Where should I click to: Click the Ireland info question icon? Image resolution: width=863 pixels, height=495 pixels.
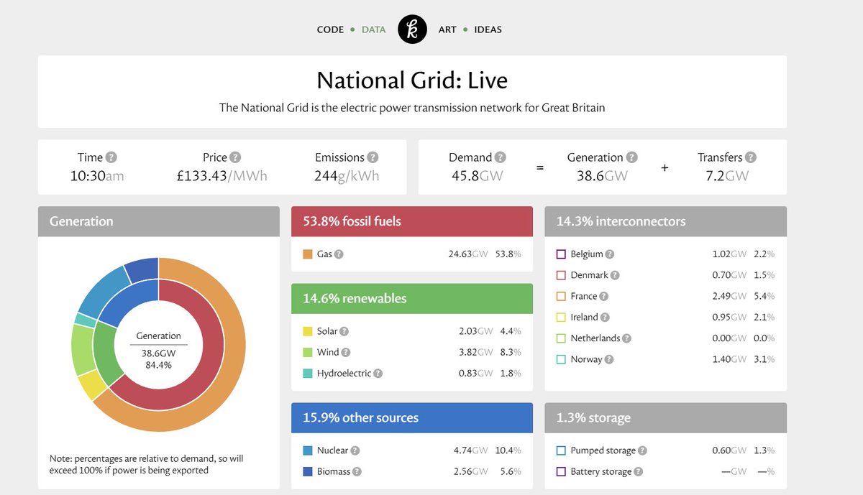coord(605,317)
